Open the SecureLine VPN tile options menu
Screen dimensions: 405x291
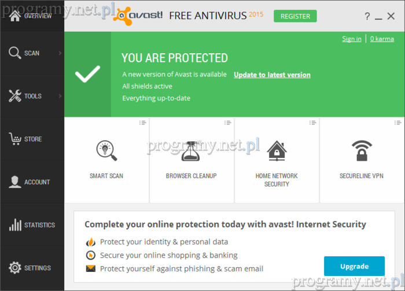tap(397, 122)
